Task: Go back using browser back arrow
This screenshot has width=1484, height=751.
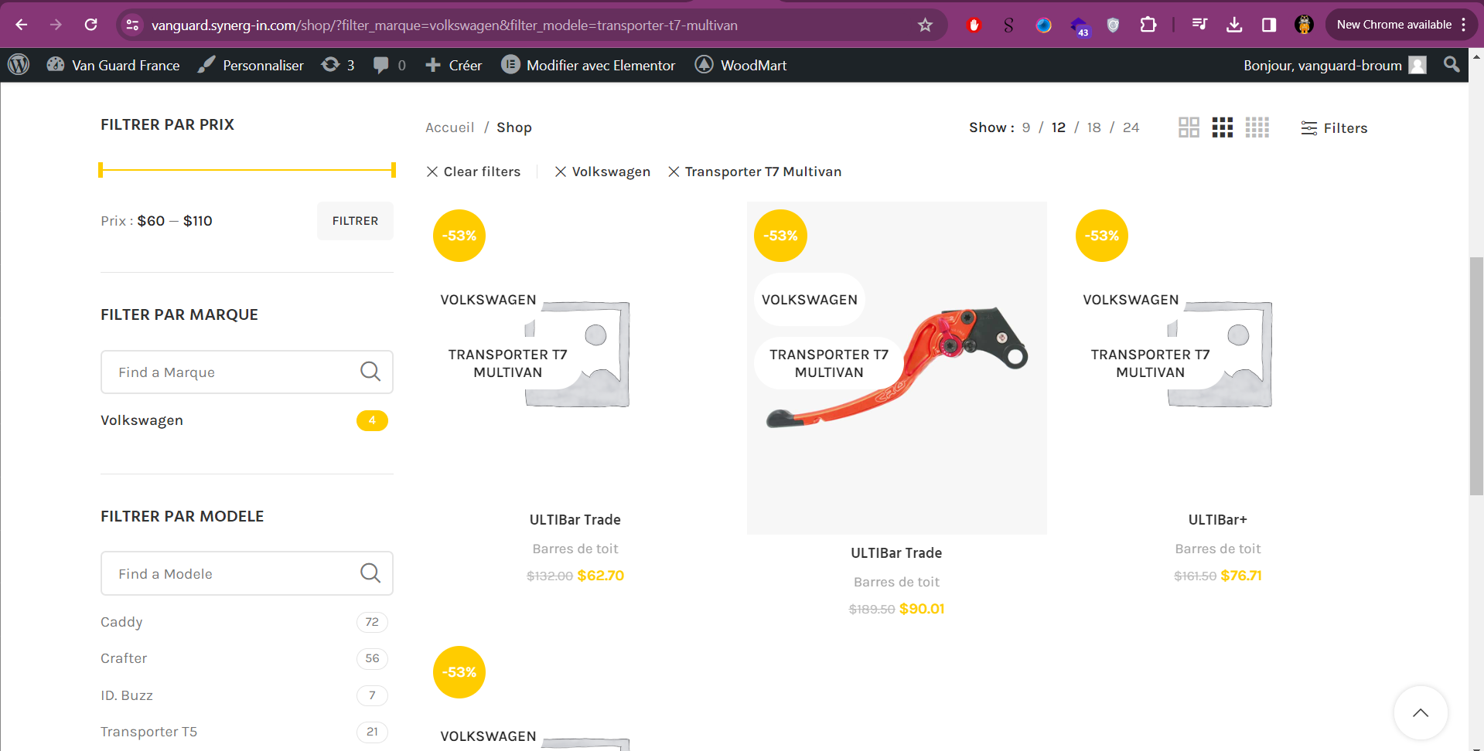Action: point(22,25)
